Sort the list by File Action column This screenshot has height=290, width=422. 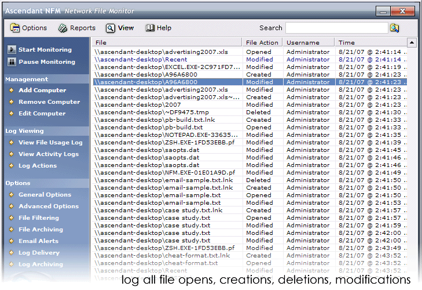pos(262,42)
